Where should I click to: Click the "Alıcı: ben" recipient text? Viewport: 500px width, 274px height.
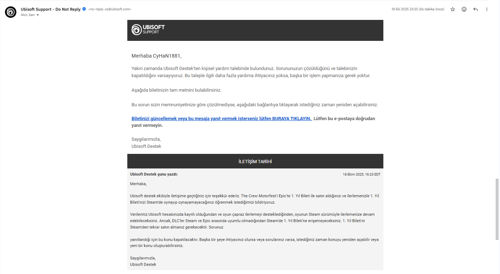28,15
